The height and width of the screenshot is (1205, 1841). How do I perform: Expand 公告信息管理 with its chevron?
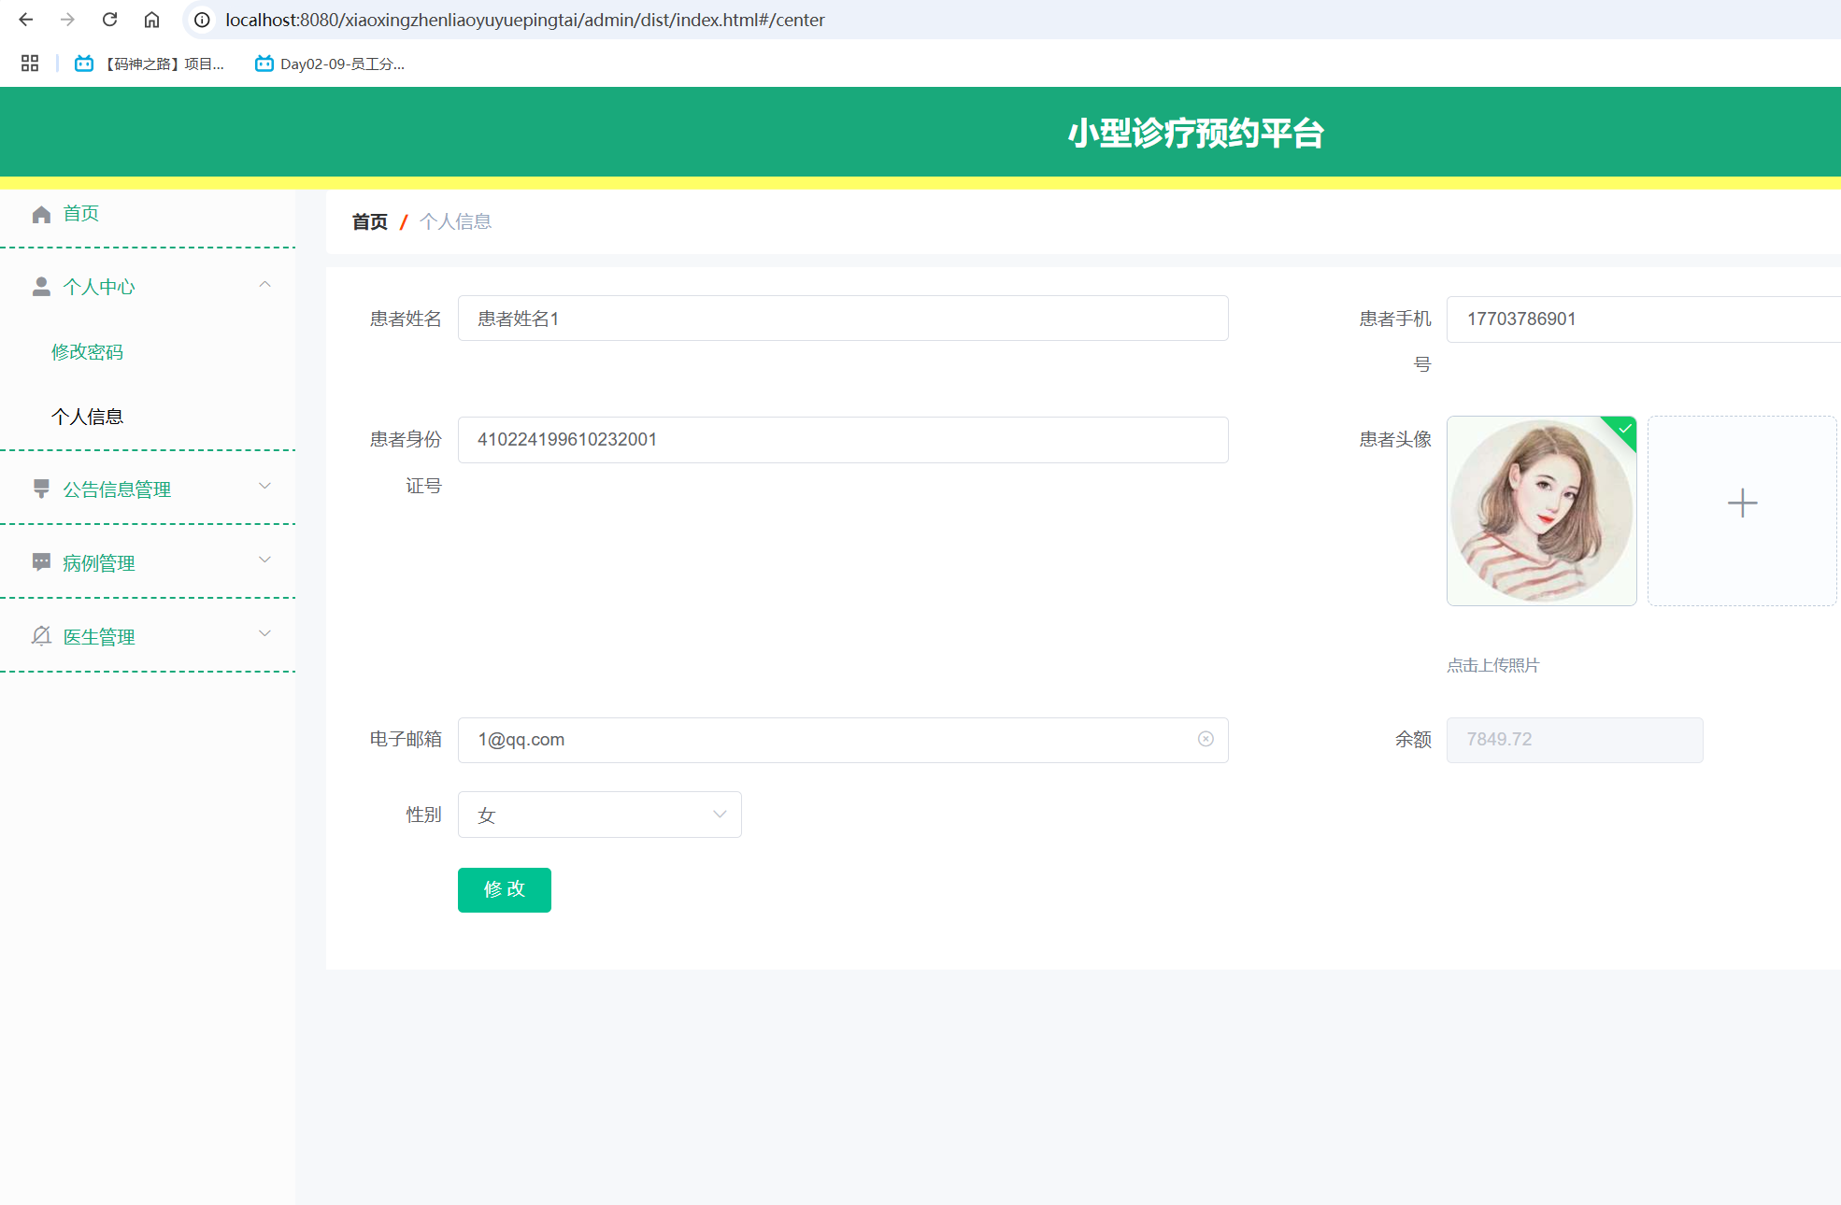264,486
